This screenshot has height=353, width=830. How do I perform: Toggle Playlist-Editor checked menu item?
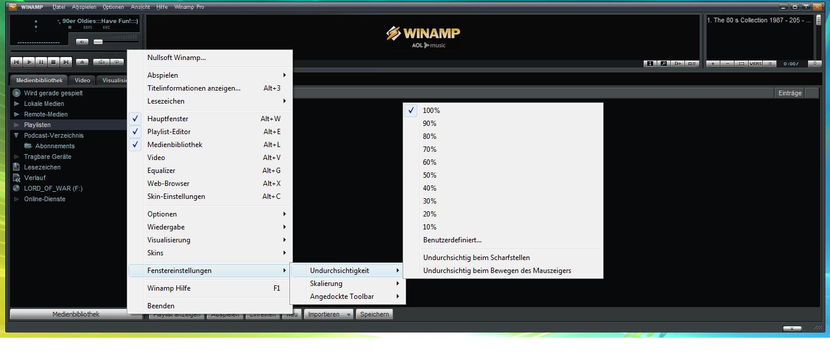(x=210, y=132)
